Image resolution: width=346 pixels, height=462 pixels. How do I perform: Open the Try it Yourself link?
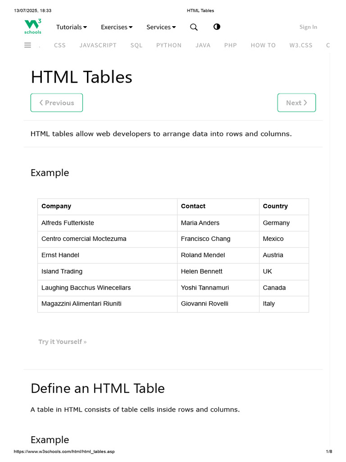point(63,342)
